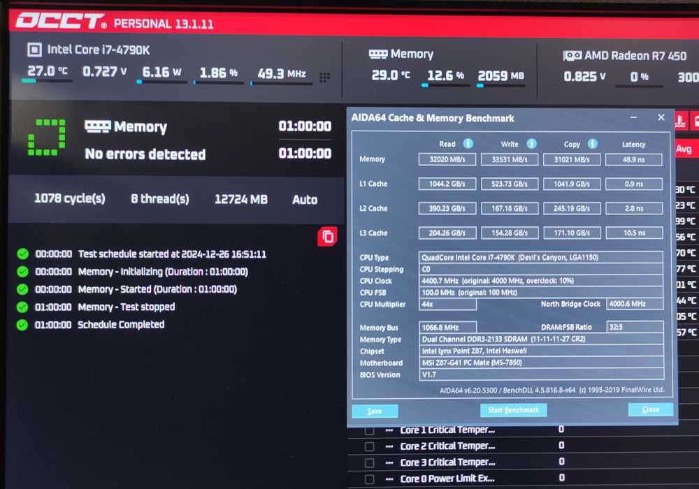This screenshot has height=489, width=699.
Task: Open the CPU sensor grid icon
Action: [x=324, y=78]
